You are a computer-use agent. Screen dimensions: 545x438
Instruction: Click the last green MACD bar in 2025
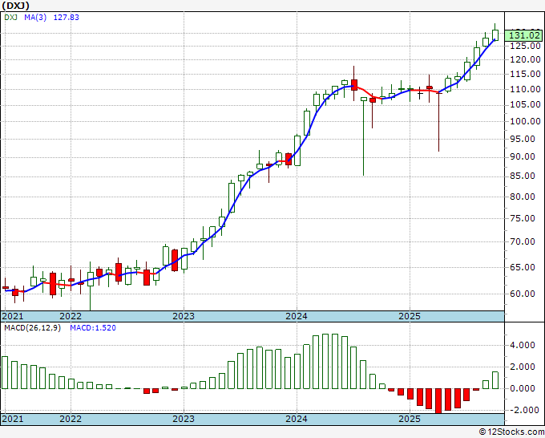point(495,380)
